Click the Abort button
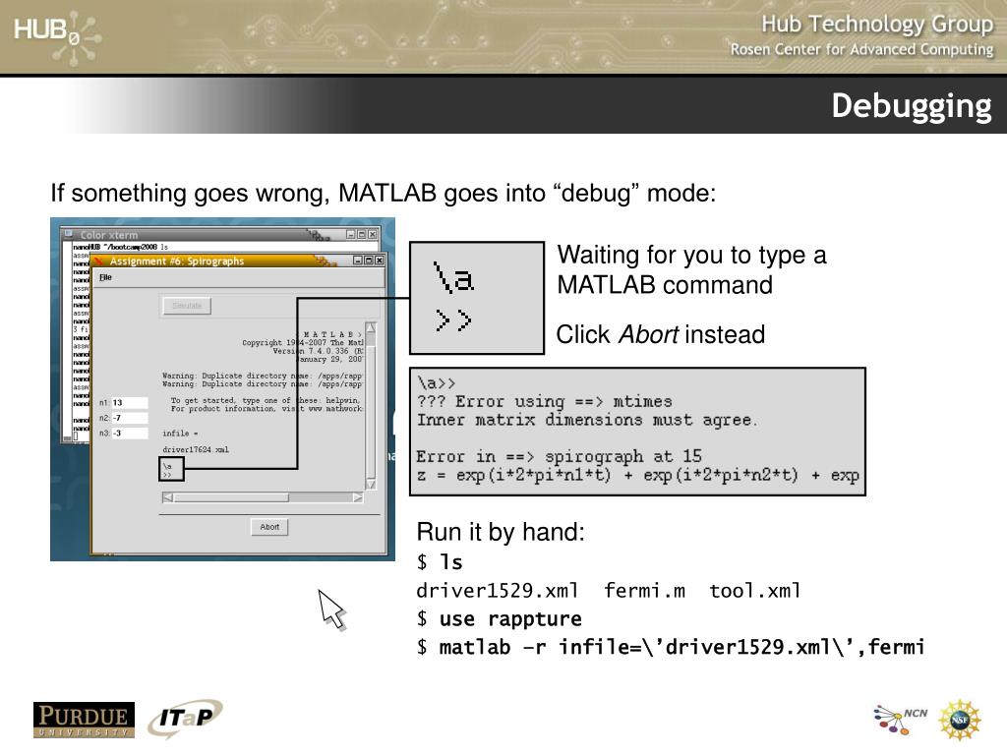This screenshot has width=1007, height=755. click(269, 527)
